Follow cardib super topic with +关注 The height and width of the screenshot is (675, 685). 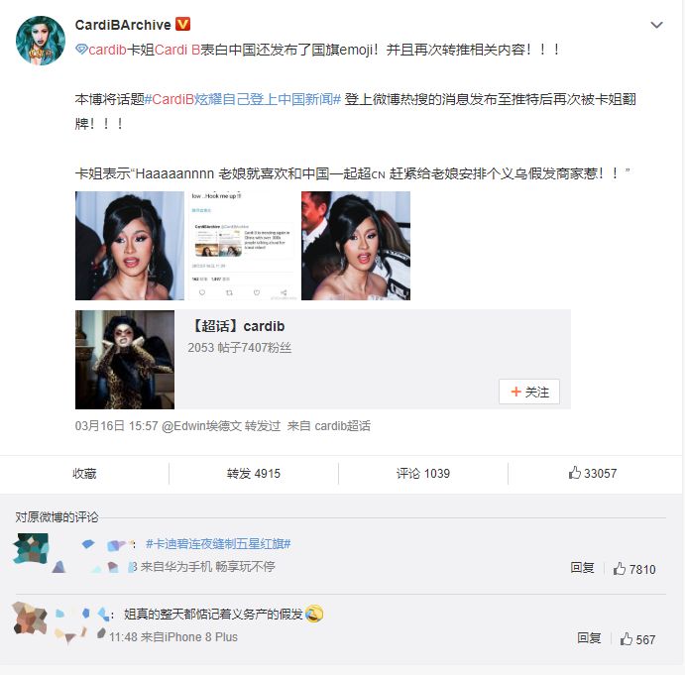tap(529, 392)
